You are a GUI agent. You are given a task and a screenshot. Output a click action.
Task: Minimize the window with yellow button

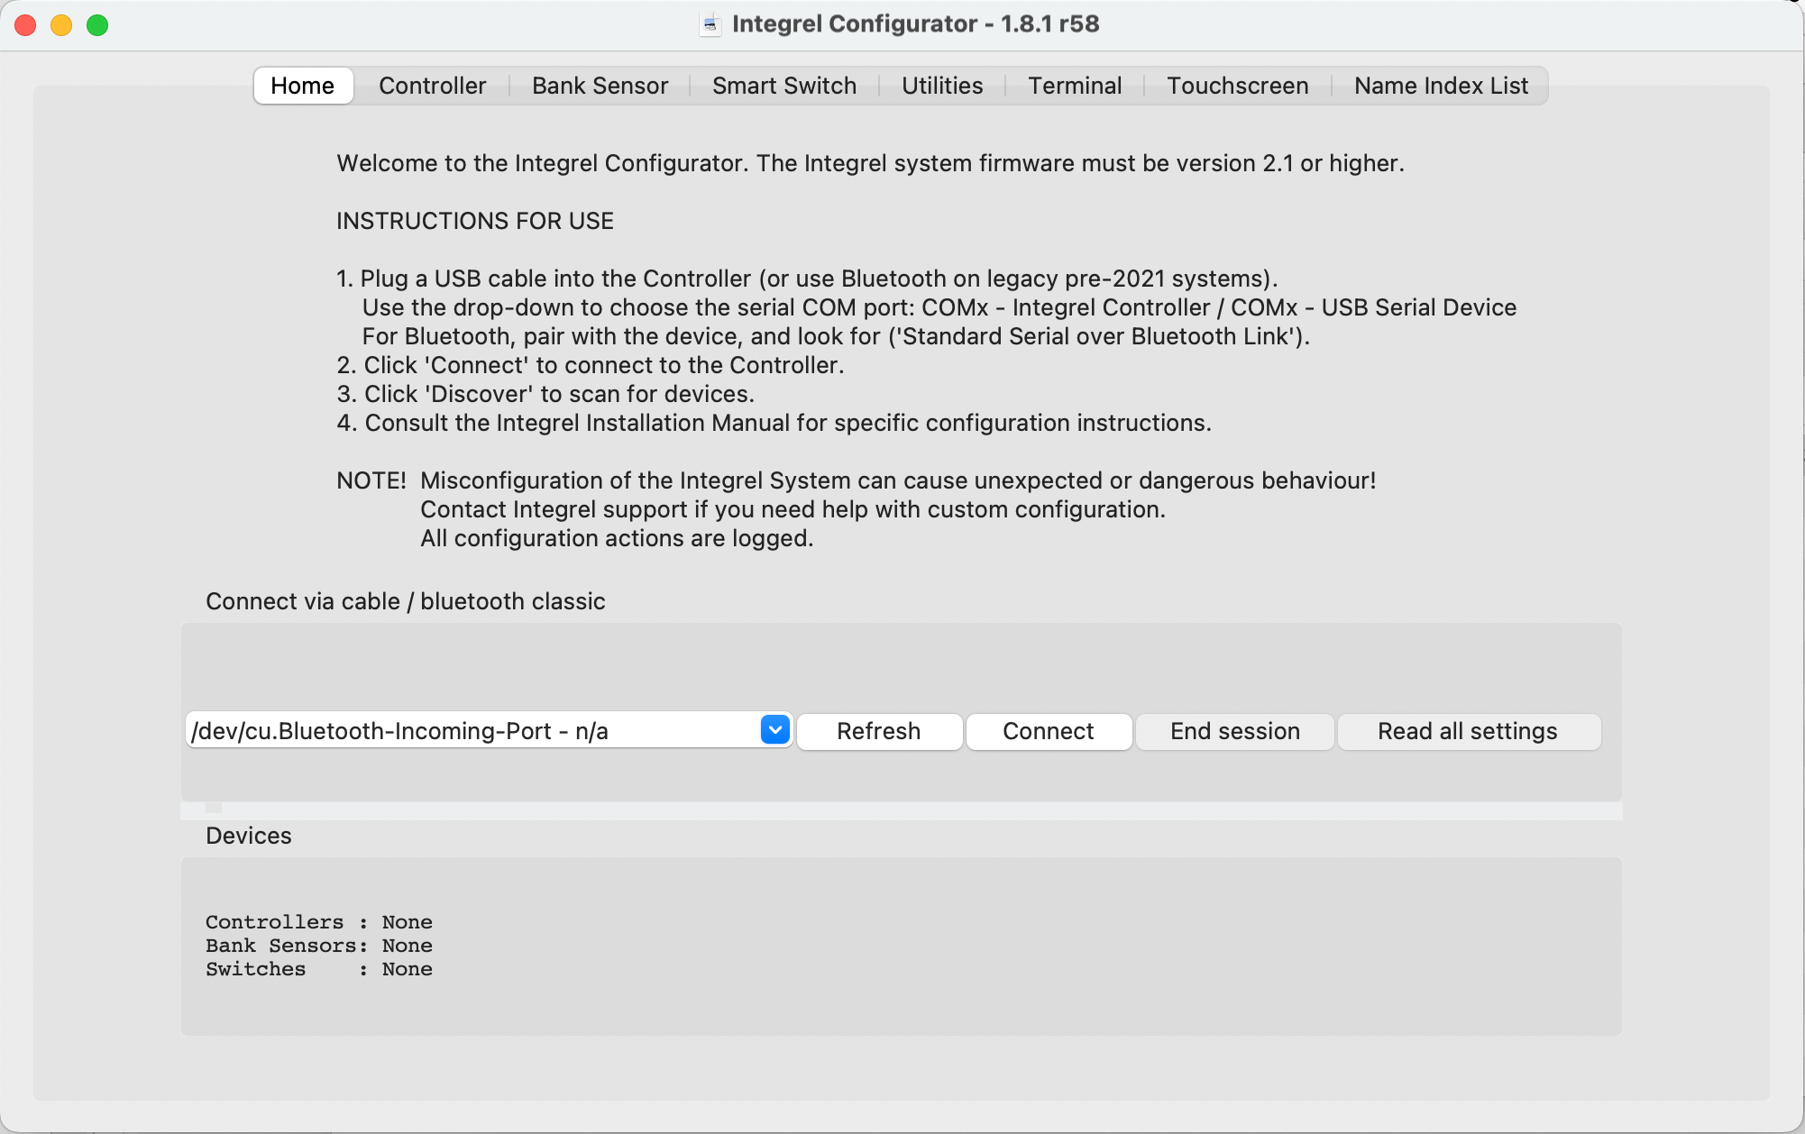[x=61, y=25]
